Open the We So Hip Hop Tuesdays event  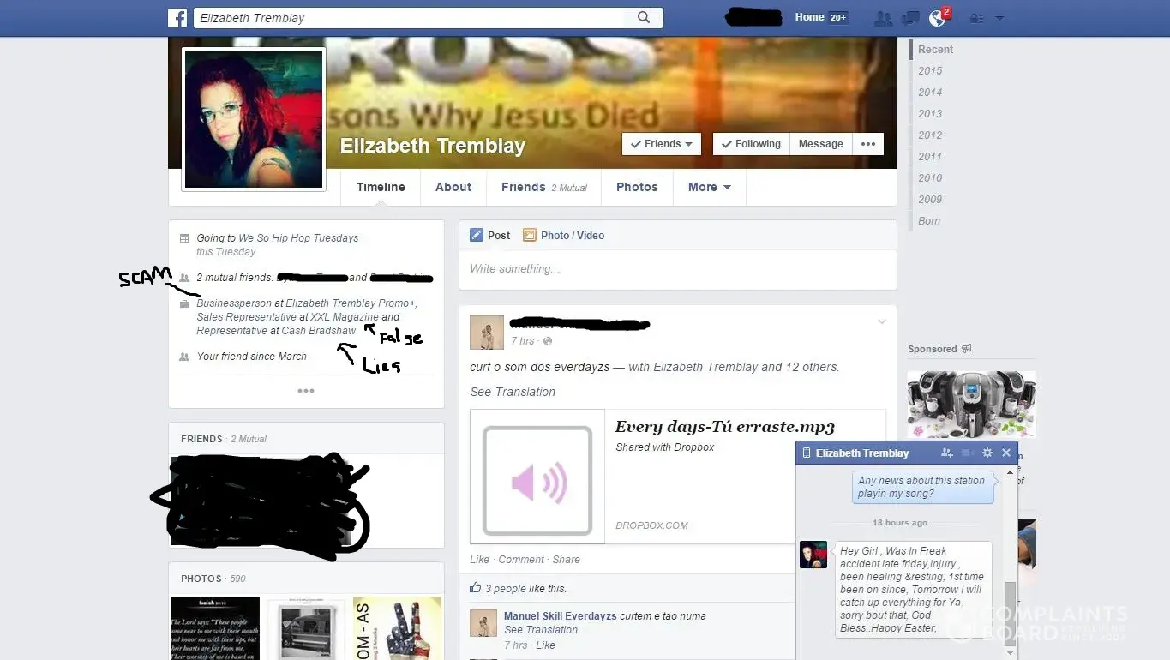tap(298, 238)
